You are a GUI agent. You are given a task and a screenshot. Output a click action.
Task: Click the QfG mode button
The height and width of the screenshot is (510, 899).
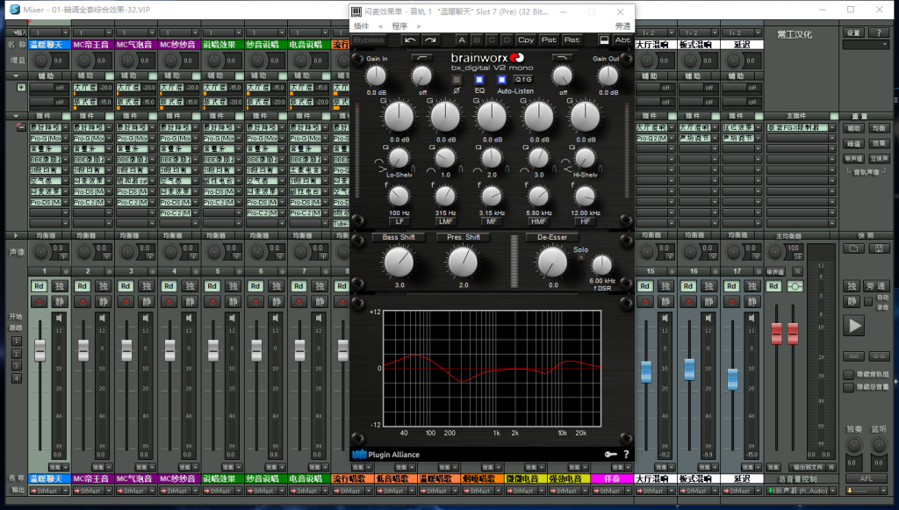point(523,80)
